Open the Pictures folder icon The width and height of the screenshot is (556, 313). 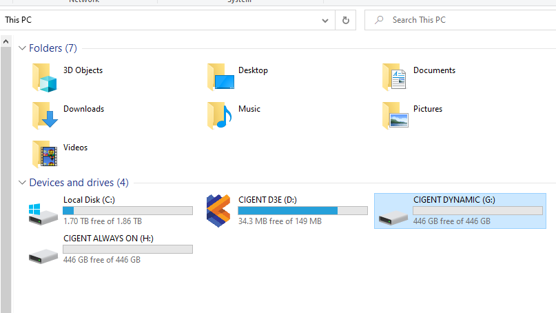395,116
